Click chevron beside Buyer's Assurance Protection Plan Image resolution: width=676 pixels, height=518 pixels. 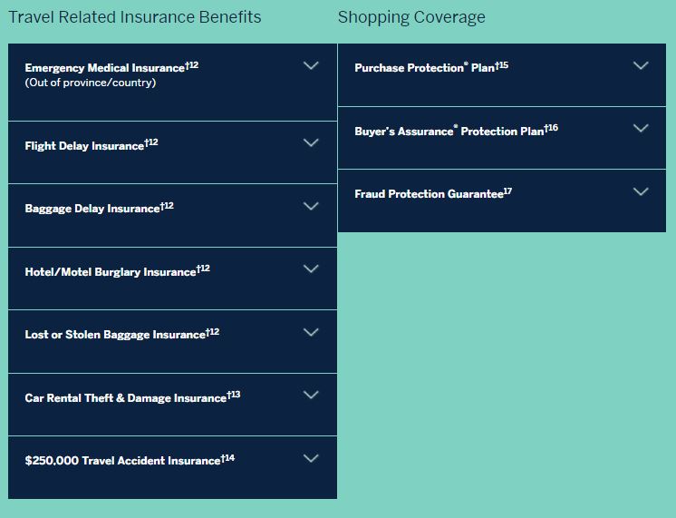tap(641, 129)
